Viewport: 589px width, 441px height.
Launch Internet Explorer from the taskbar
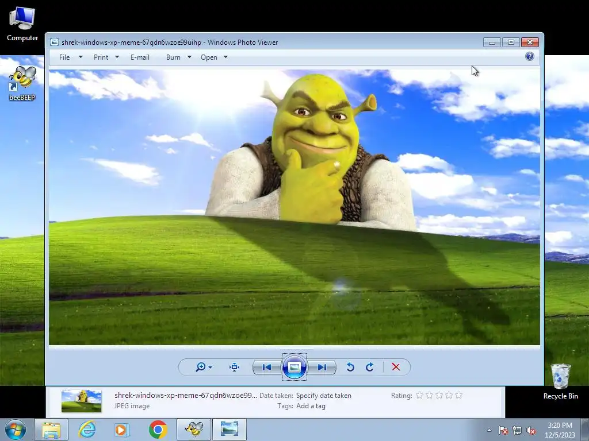tap(87, 430)
